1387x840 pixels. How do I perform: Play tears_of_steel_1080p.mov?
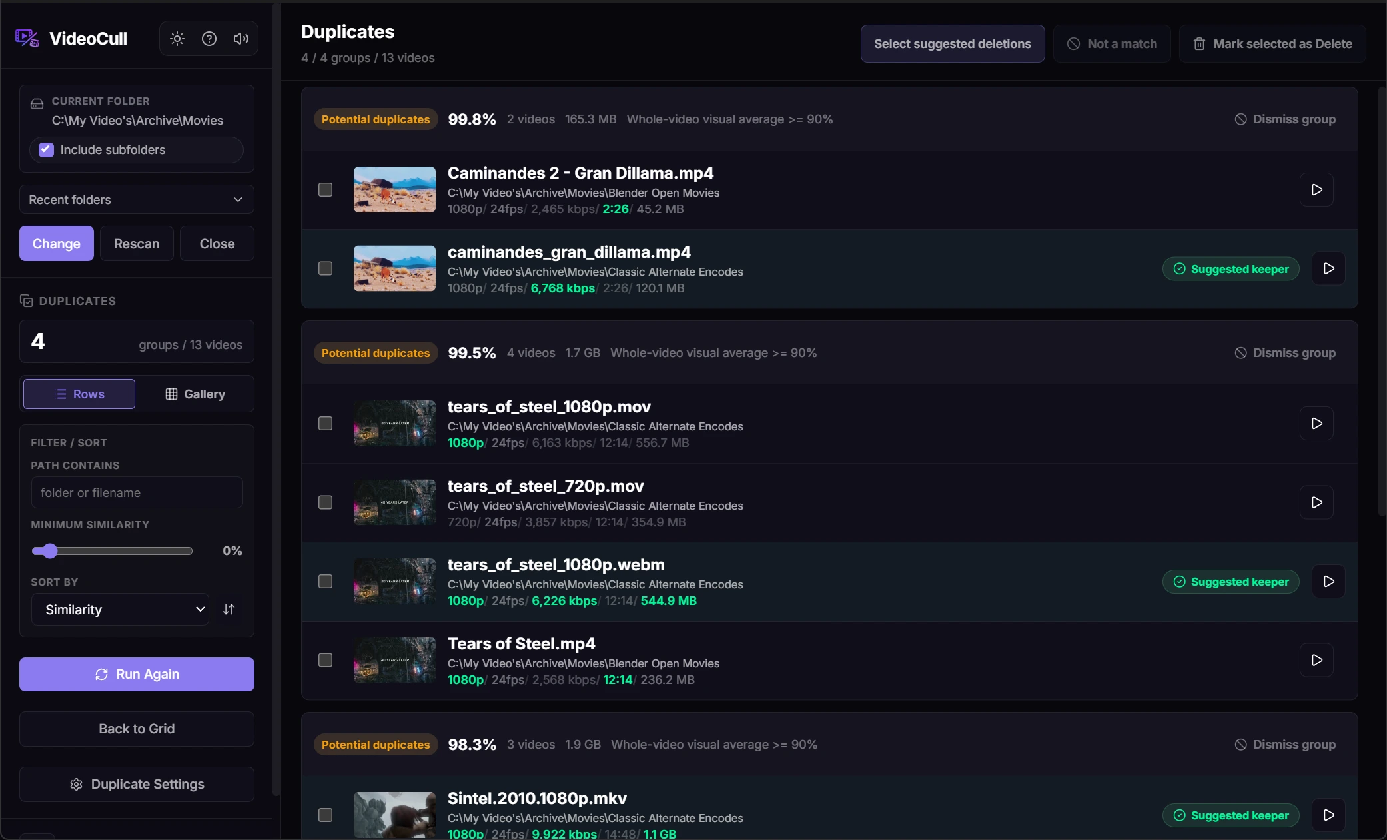point(1316,423)
